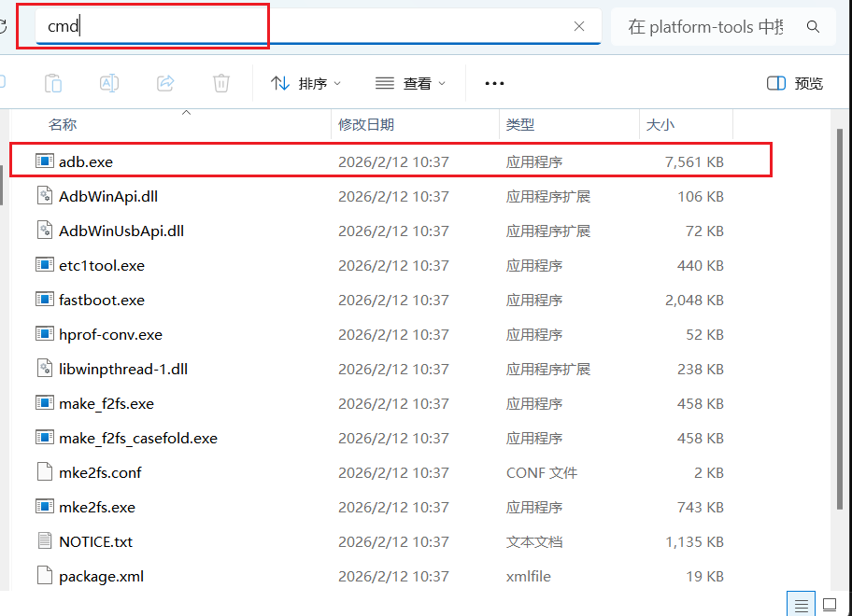Screen dimensions: 852x616
Task: Sort by the 修改日期 column header
Action: [x=365, y=125]
